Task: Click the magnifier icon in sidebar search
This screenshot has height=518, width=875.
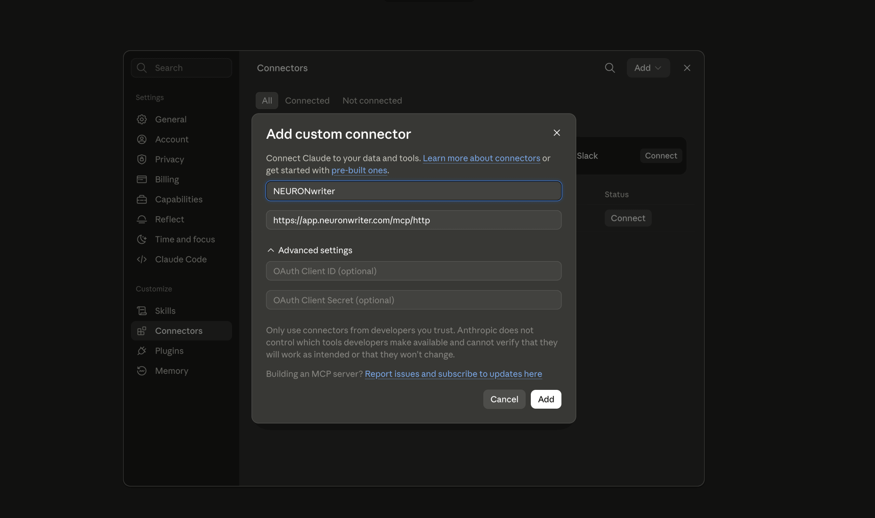Action: [x=142, y=68]
